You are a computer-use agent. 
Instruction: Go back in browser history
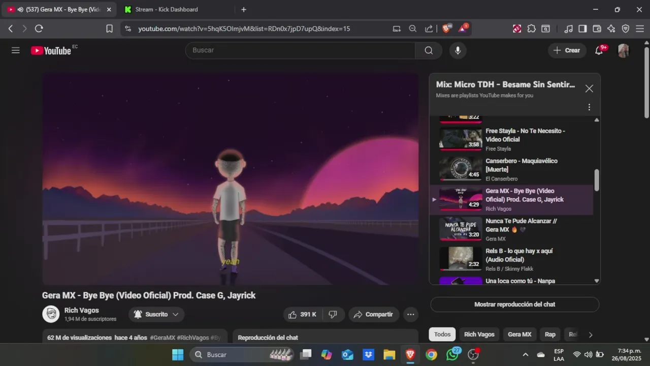coord(11,29)
